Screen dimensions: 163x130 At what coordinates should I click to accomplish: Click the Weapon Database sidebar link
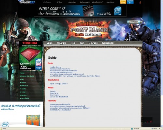pyautogui.click(x=27, y=76)
